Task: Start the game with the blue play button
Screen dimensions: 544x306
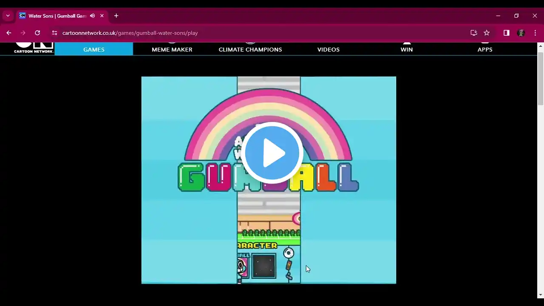Action: click(x=272, y=153)
